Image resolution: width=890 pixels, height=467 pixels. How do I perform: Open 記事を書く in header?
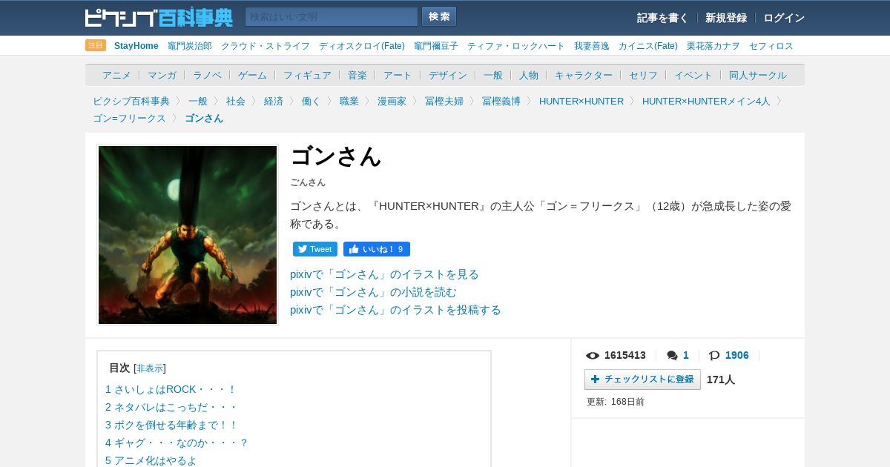(662, 18)
